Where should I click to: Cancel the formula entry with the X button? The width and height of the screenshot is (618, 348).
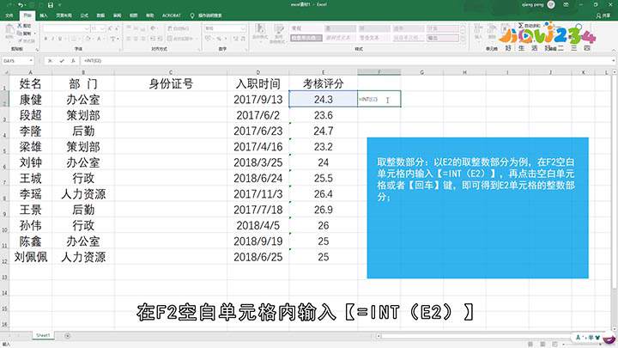point(50,61)
